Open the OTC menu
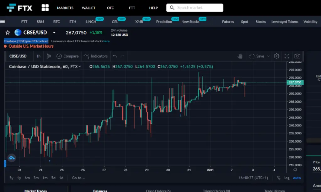 coord(110,8)
